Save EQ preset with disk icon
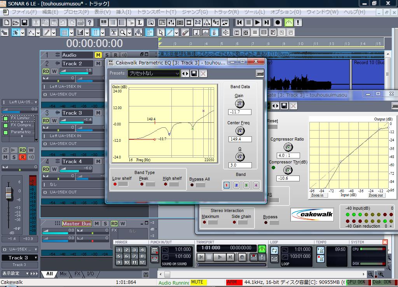The height and width of the screenshot is (287, 398). 194,73
